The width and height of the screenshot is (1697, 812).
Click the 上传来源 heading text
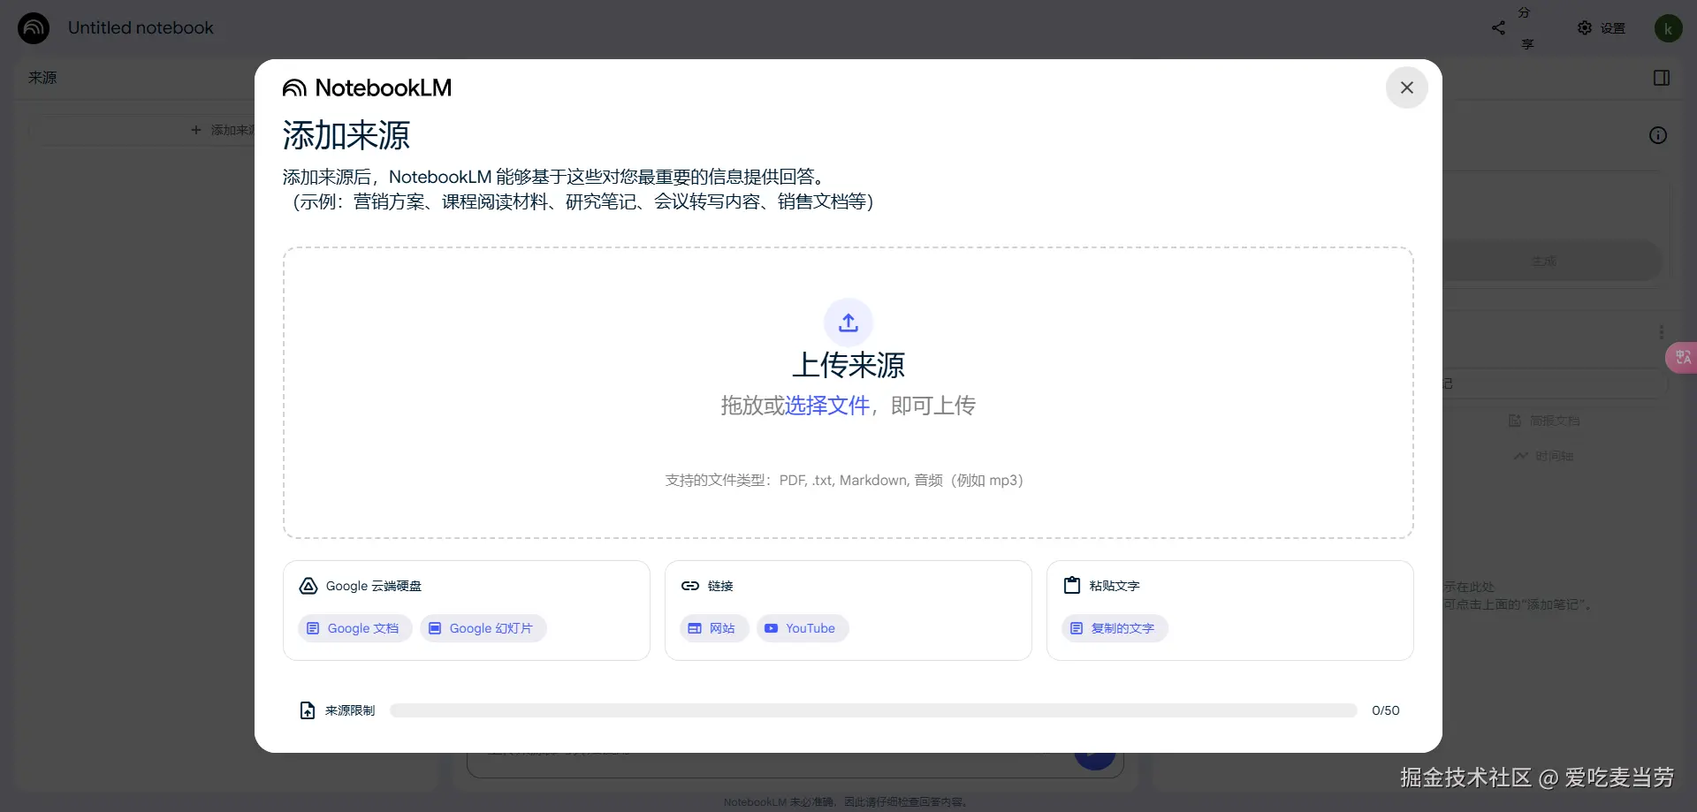[x=848, y=365]
